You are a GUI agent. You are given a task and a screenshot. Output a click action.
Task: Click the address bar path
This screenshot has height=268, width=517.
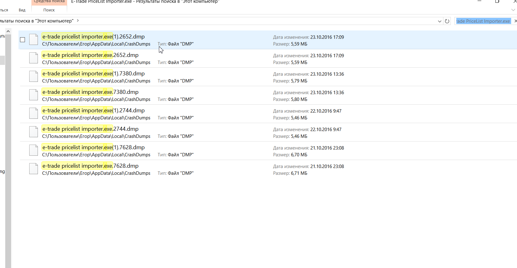click(x=37, y=21)
